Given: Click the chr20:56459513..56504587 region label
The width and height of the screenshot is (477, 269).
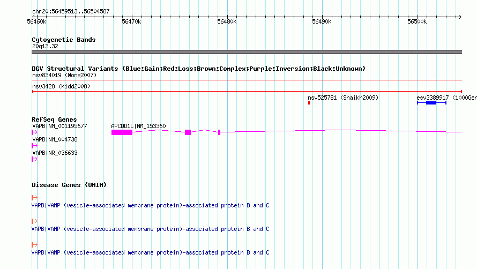Looking at the screenshot, I should point(71,12).
